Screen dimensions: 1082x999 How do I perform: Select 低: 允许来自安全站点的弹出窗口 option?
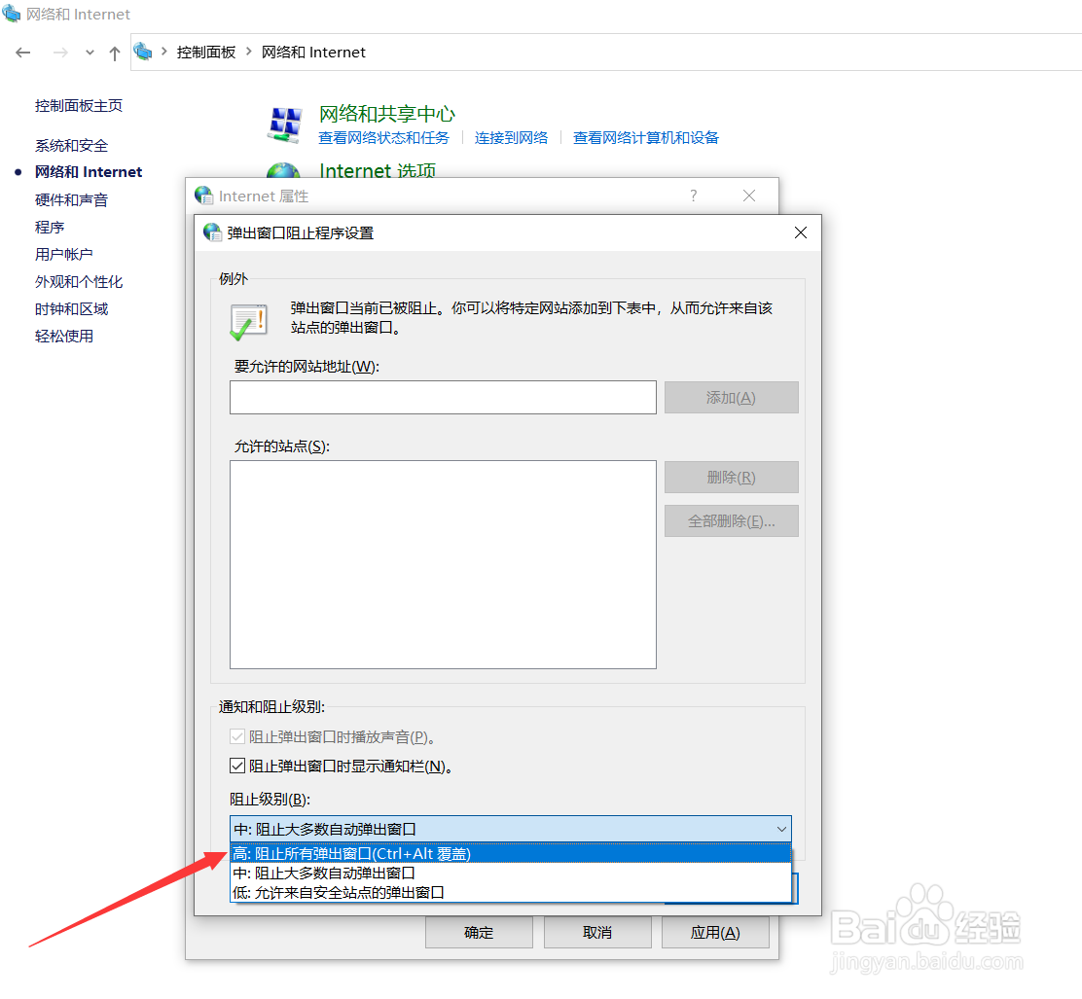pos(511,892)
